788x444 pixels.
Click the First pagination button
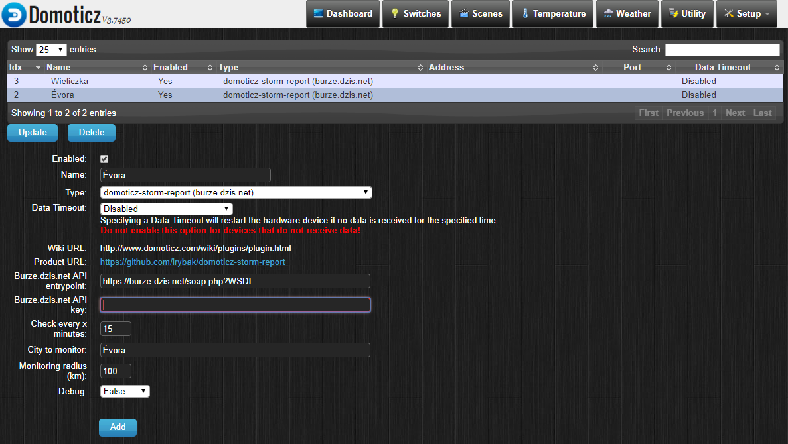(x=649, y=113)
